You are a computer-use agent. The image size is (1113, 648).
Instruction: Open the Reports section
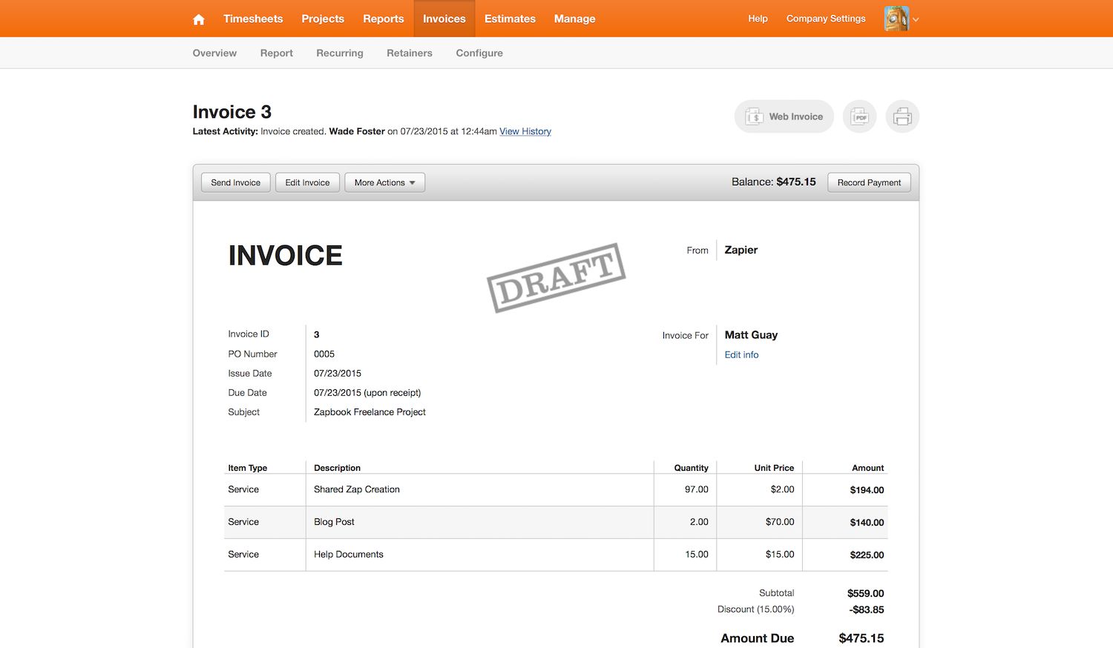(383, 19)
